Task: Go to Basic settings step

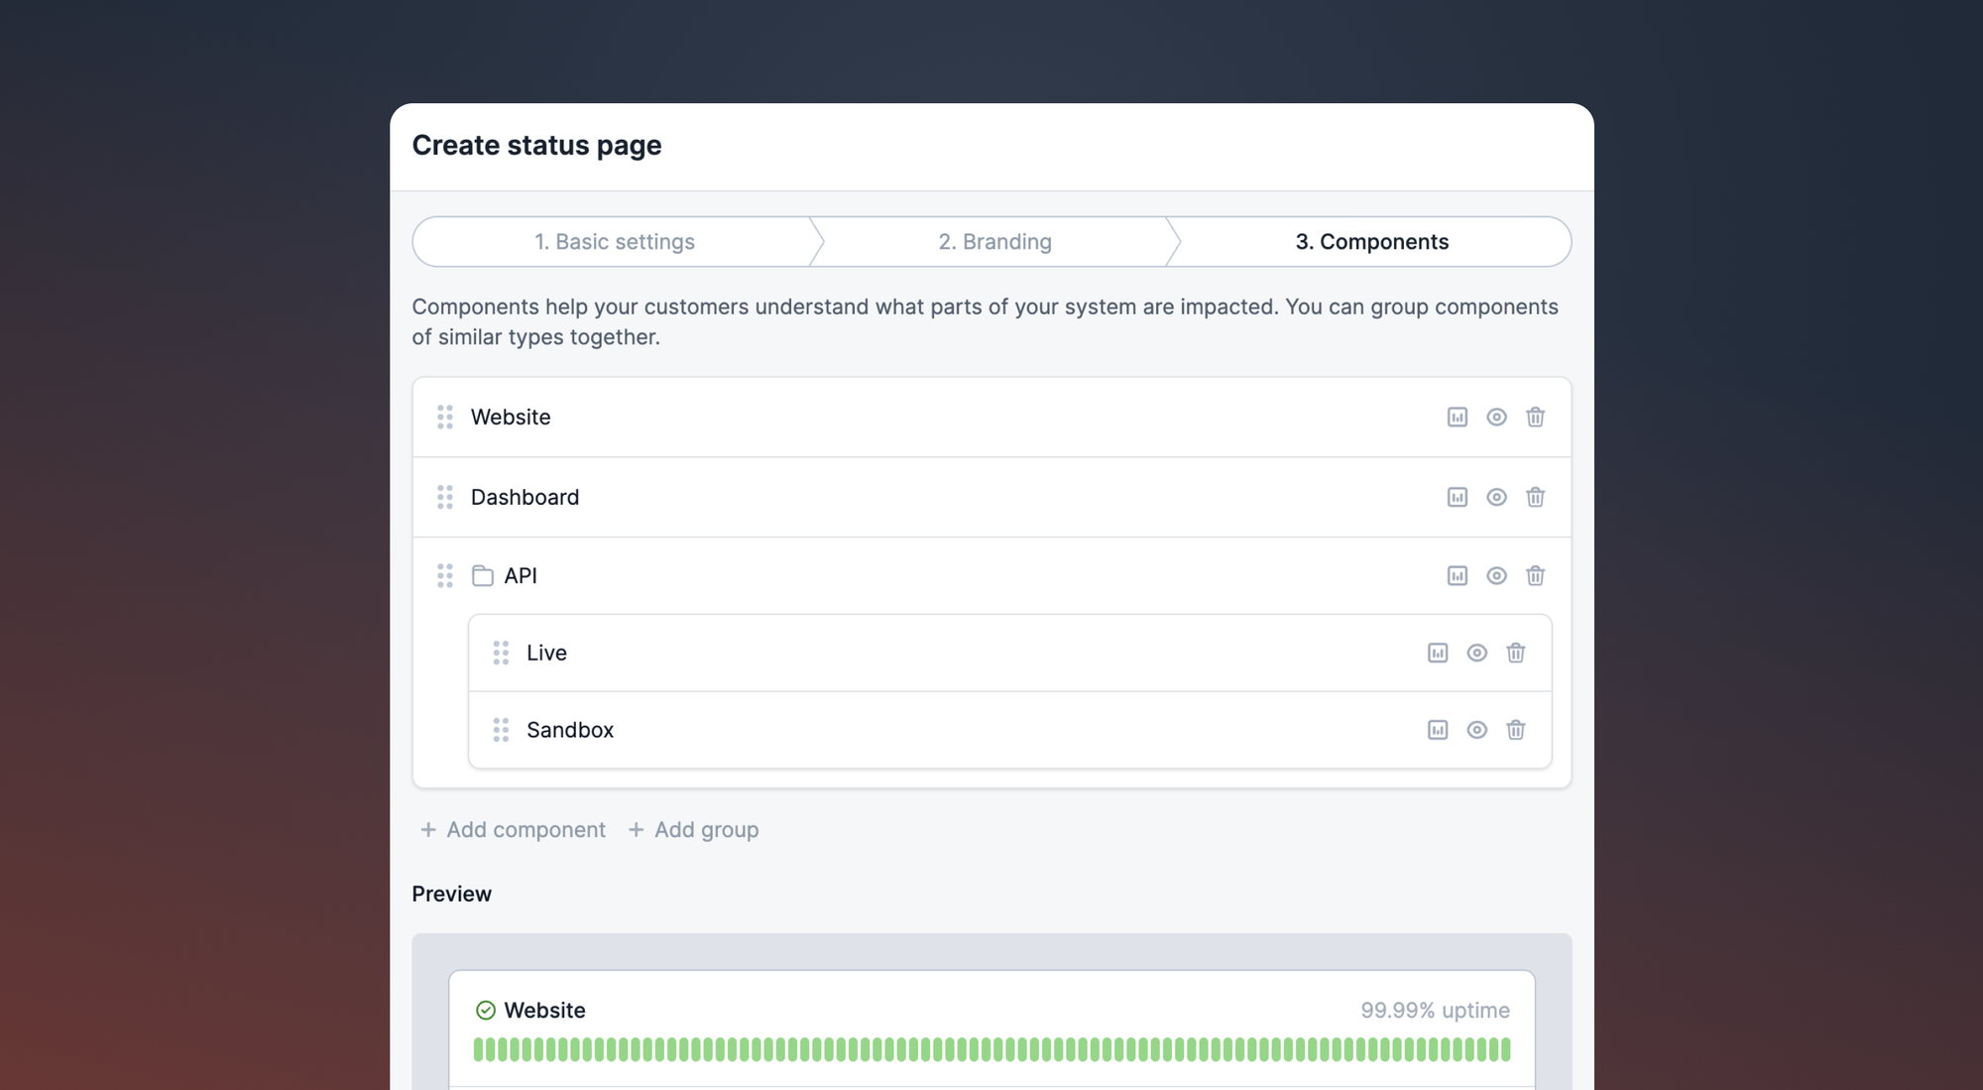Action: 615,242
